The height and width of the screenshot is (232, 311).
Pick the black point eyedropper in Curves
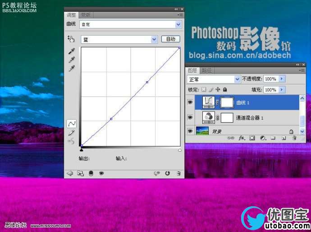[x=72, y=51]
